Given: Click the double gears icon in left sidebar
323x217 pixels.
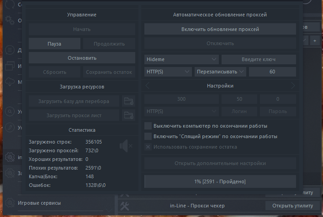Looking at the screenshot, I should (x=10, y=20).
